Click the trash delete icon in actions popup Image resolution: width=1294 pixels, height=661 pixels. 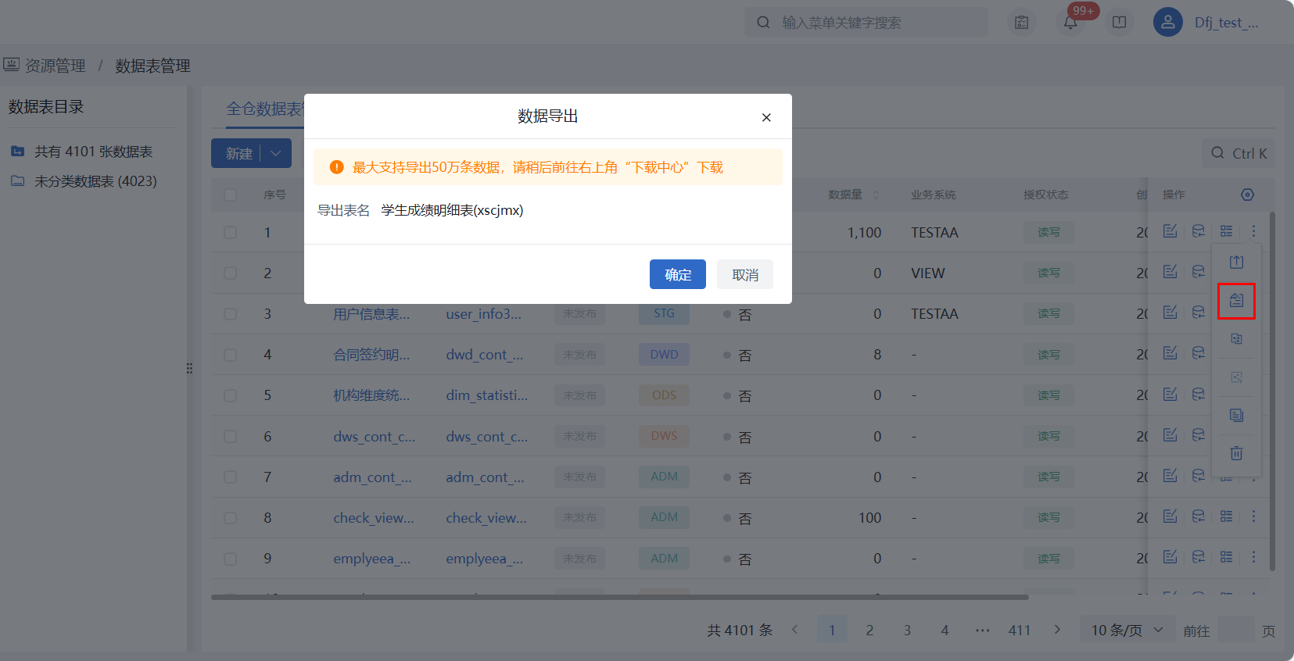(x=1236, y=453)
